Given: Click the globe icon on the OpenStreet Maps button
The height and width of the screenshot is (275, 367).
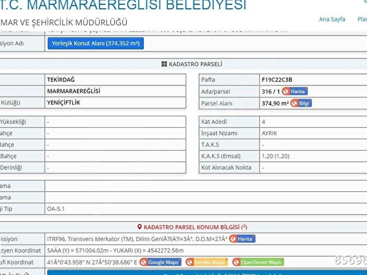Looking at the screenshot, I should [x=236, y=262].
